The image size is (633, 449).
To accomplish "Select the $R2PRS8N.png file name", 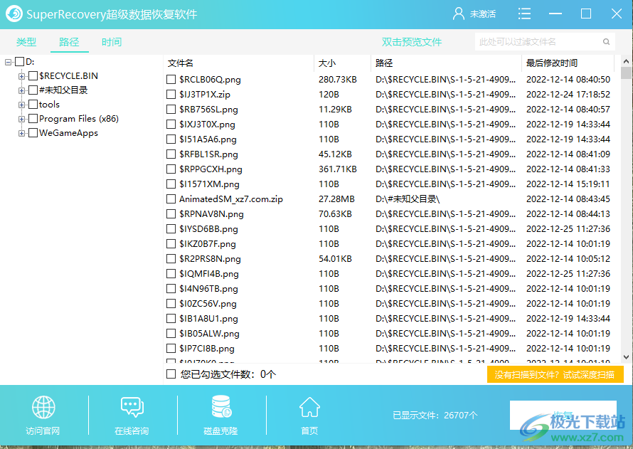I will click(x=210, y=259).
